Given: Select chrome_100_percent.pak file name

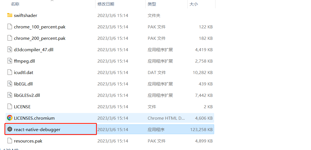Looking at the screenshot, I should pyautogui.click(x=40, y=27).
